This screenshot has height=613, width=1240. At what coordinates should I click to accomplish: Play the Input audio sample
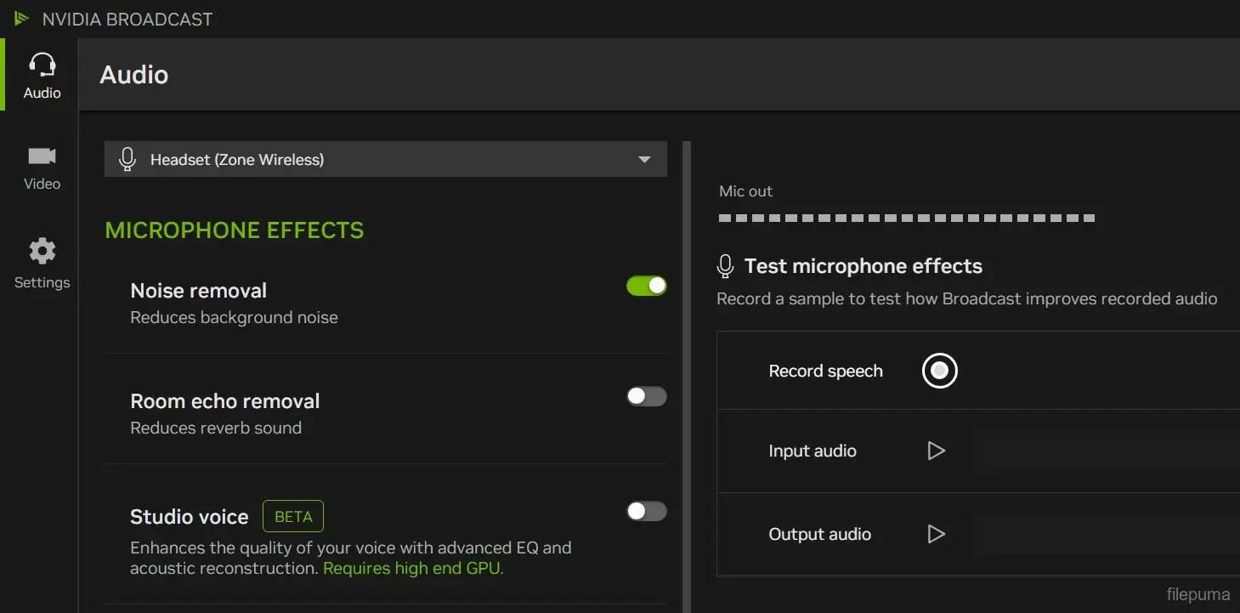click(x=936, y=451)
